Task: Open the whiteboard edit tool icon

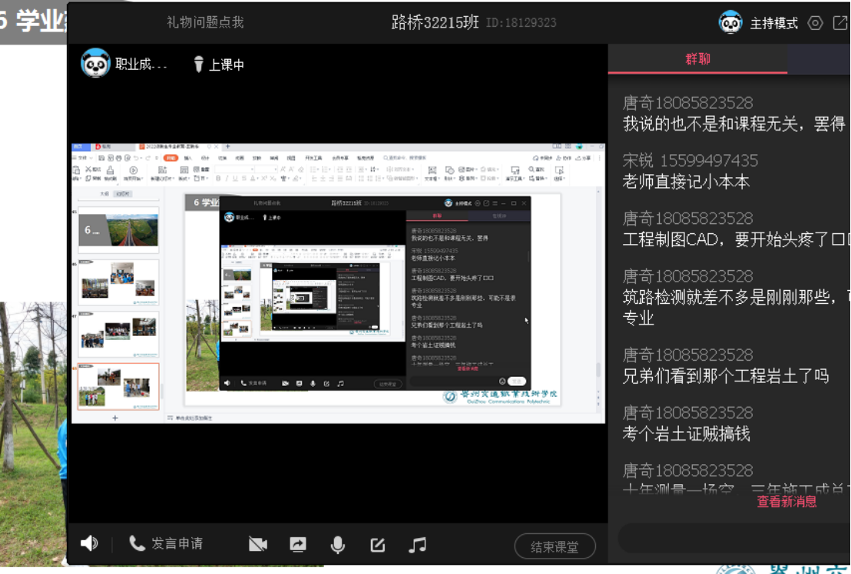Action: pos(377,545)
